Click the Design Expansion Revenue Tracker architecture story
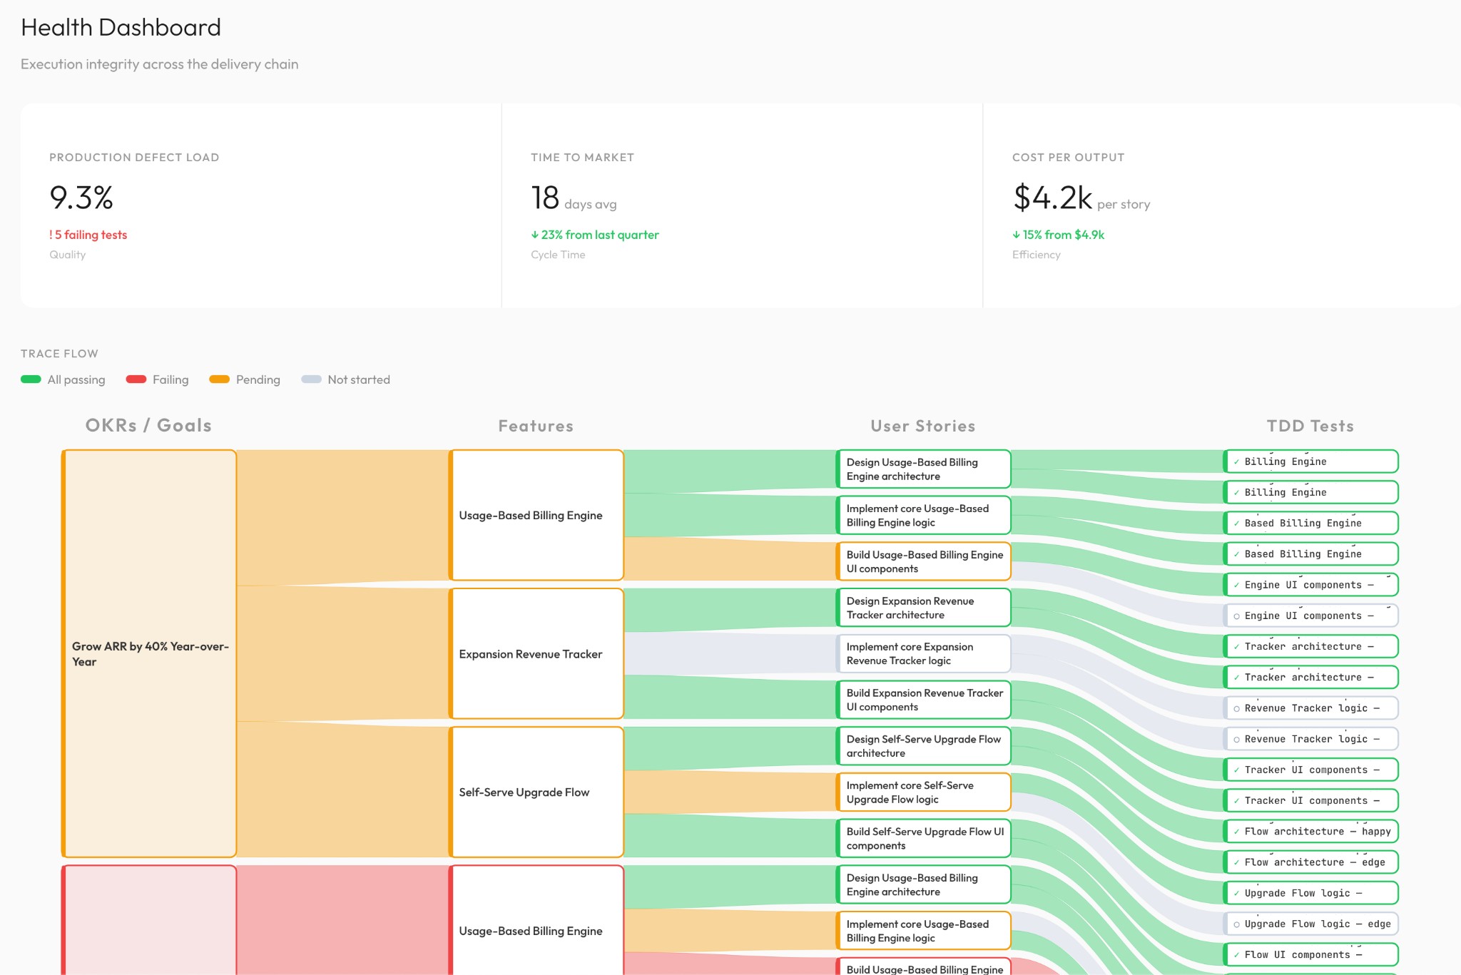 pos(924,608)
